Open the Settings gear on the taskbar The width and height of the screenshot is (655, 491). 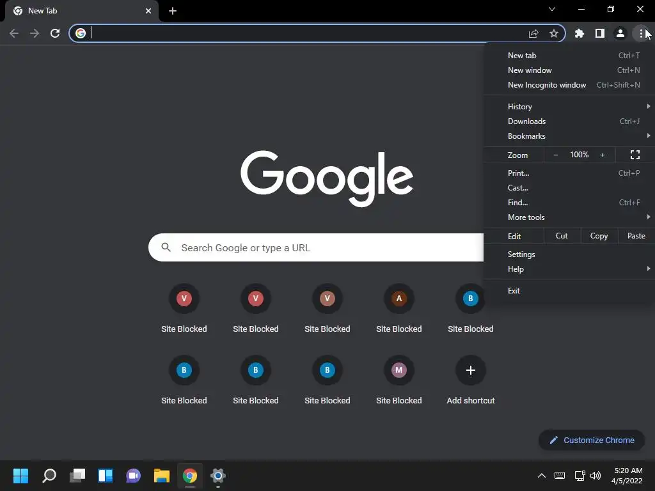click(x=217, y=476)
